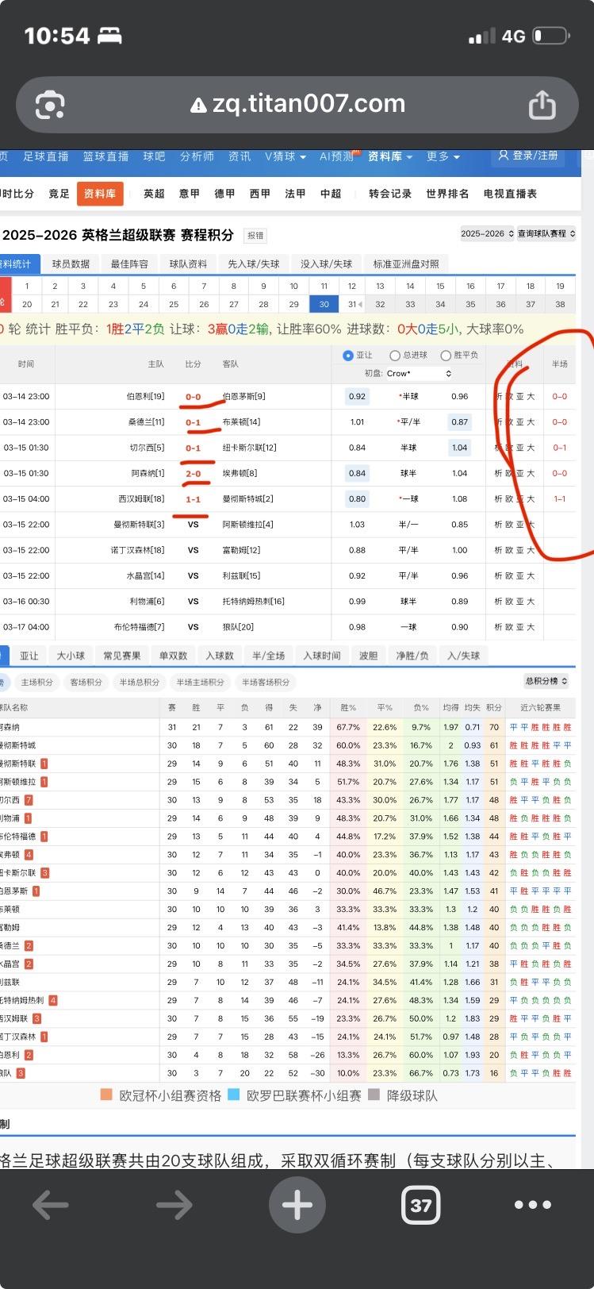Switch to the 半场总积分 standings tab
The height and width of the screenshot is (1289, 594).
pos(140,682)
